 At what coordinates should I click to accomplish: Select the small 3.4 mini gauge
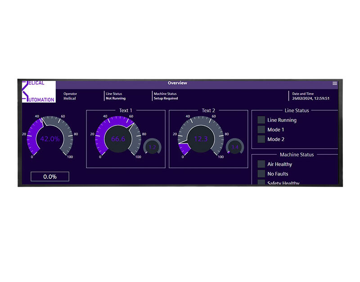point(234,147)
